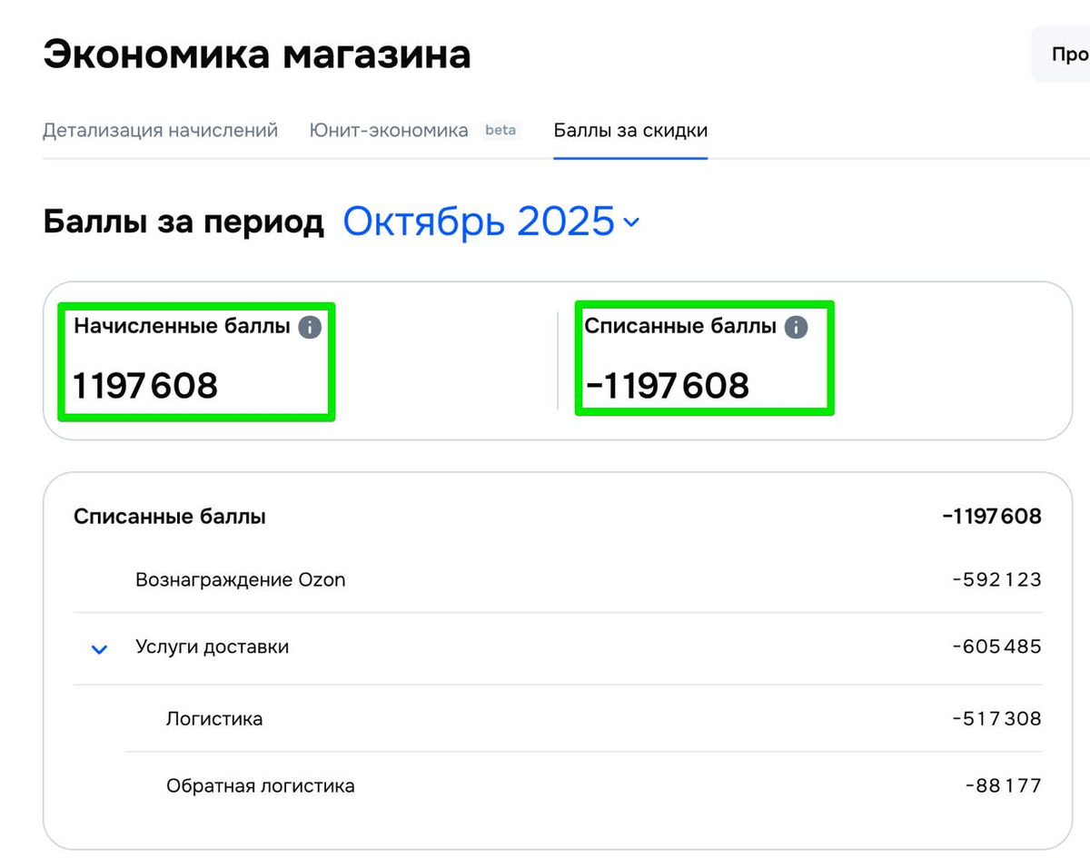Collapse the Услуги доставки chevron
Viewport: 1090px width, 858px height.
point(100,649)
